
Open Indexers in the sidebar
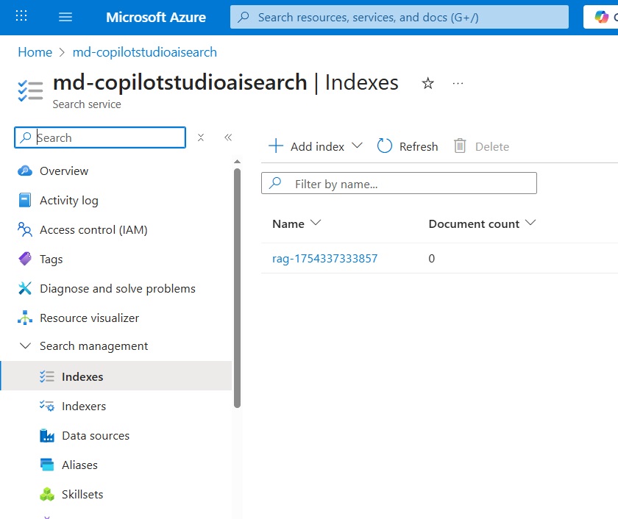[84, 406]
